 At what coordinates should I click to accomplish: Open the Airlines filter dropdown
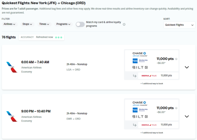9,24
